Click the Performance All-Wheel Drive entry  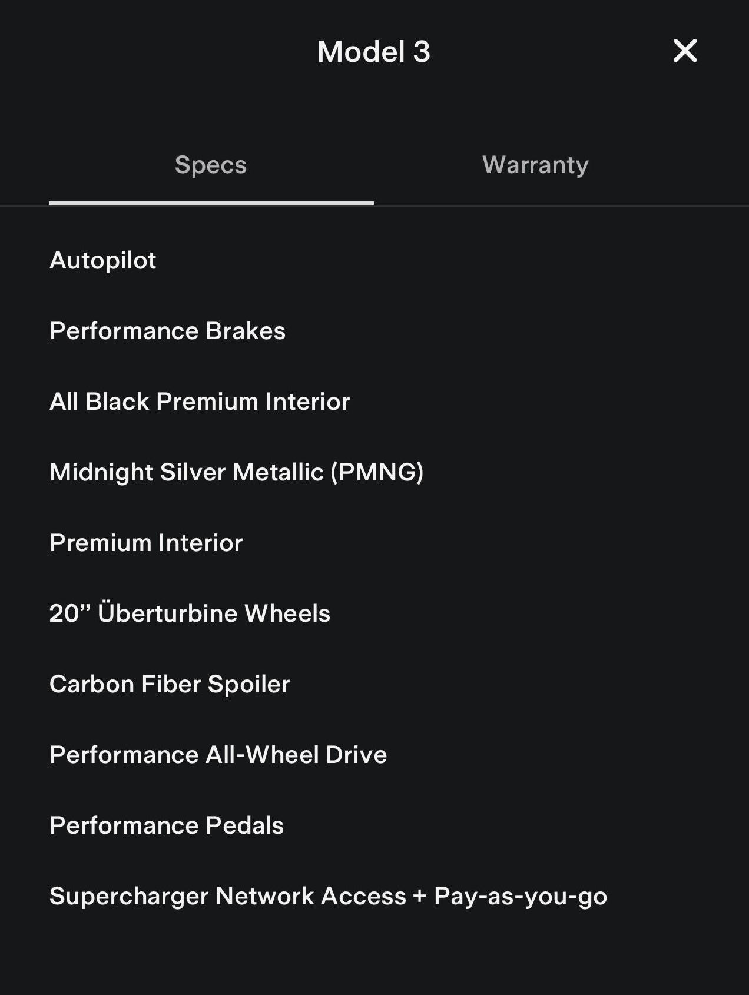218,755
